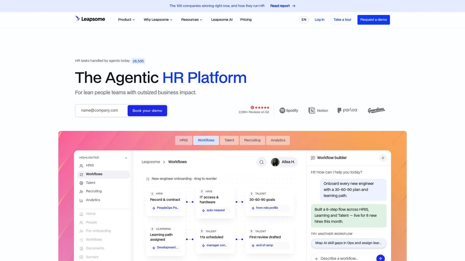Click Alisa H. profile avatar
465x261 pixels.
pyautogui.click(x=275, y=162)
